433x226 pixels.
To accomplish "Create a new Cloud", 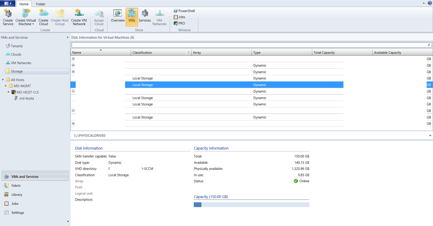I will click(43, 17).
